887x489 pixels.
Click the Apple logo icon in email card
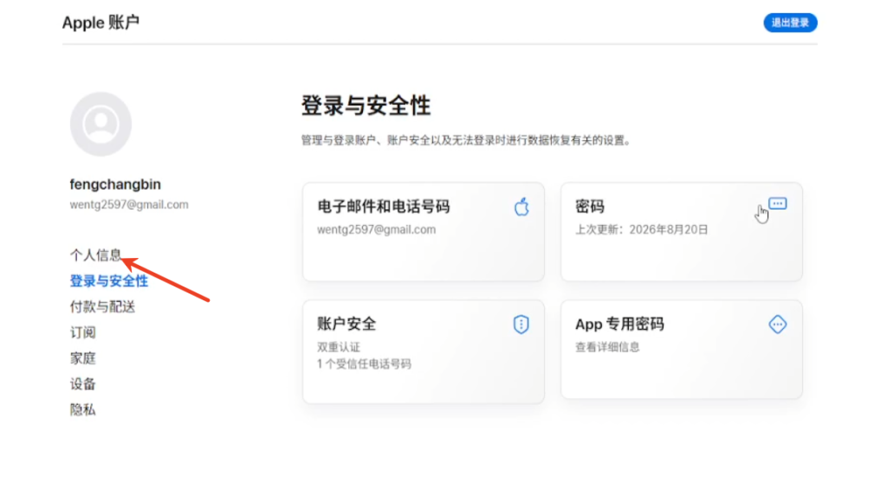[x=521, y=207]
